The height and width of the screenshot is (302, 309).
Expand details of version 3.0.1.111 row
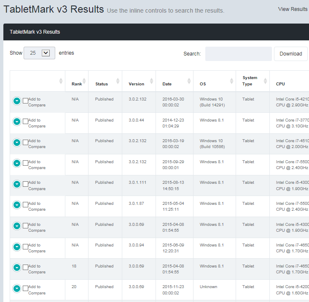[x=17, y=184]
